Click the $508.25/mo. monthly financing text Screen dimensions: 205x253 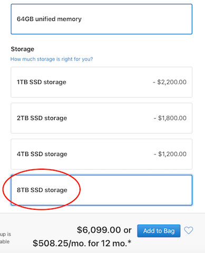[59, 244]
